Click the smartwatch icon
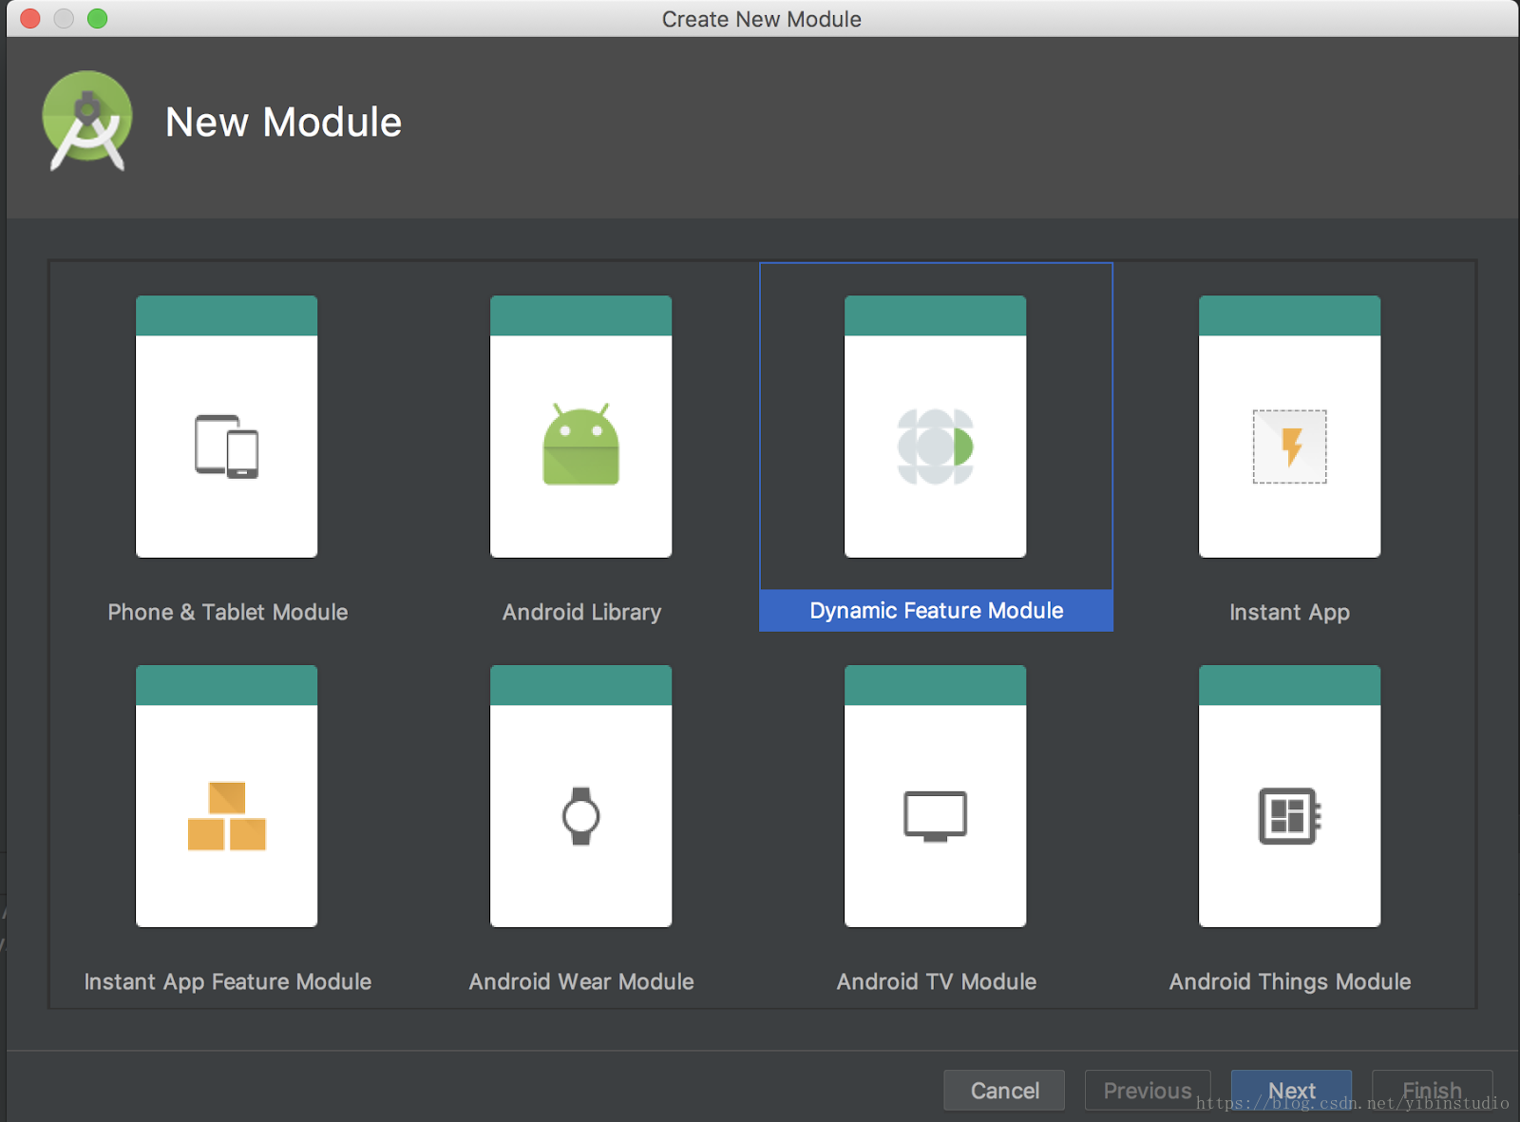This screenshot has width=1520, height=1122. (581, 816)
